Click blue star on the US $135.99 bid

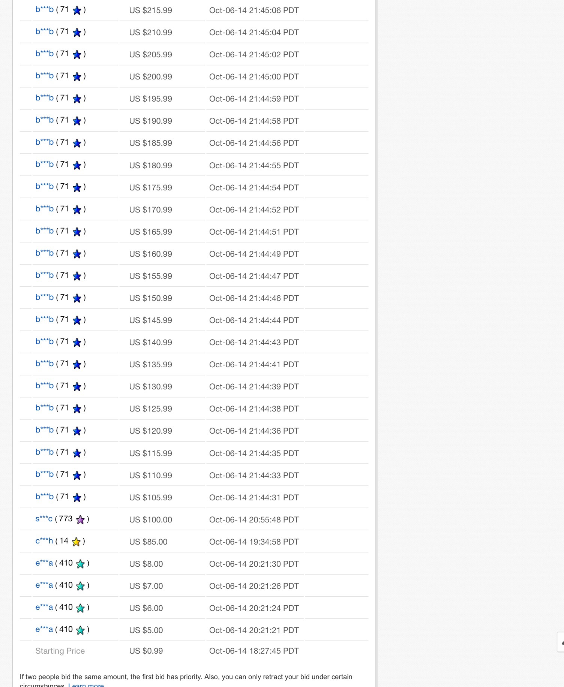[x=77, y=364]
